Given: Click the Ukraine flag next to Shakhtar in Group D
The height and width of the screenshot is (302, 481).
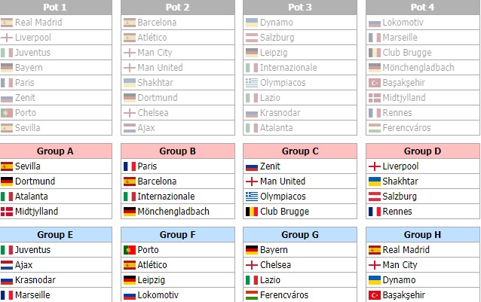Looking at the screenshot, I should click(375, 182).
